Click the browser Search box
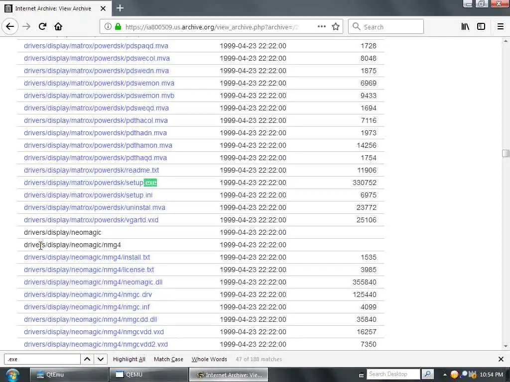The width and height of the screenshot is (510, 382). click(386, 27)
